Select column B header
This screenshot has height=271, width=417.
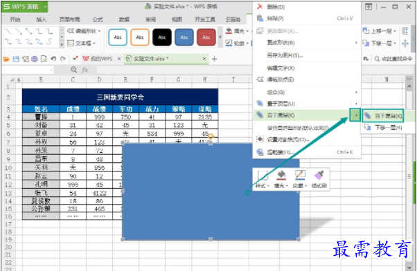pos(41,80)
